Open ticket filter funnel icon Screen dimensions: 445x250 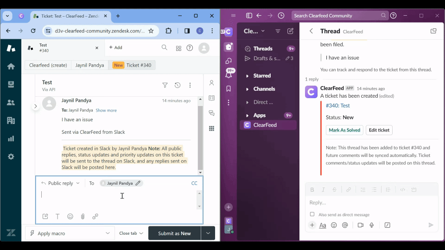tap(165, 85)
